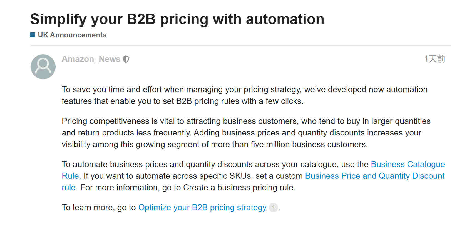This screenshot has height=233, width=472.
Task: Click the word Rule continuing the Catalogue link
Action: [70, 176]
